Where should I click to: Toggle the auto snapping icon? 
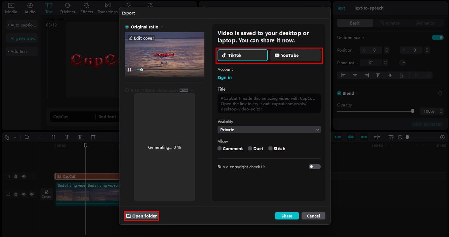click(351, 137)
